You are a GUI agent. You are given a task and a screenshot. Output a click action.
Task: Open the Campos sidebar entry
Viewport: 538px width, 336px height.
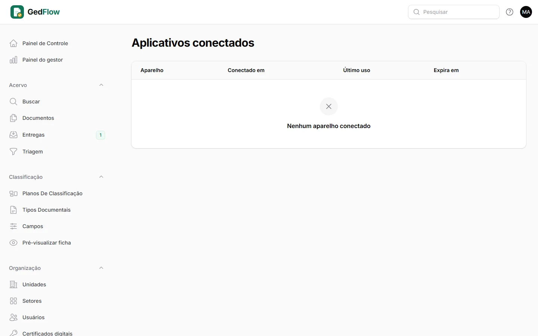[x=57, y=226]
